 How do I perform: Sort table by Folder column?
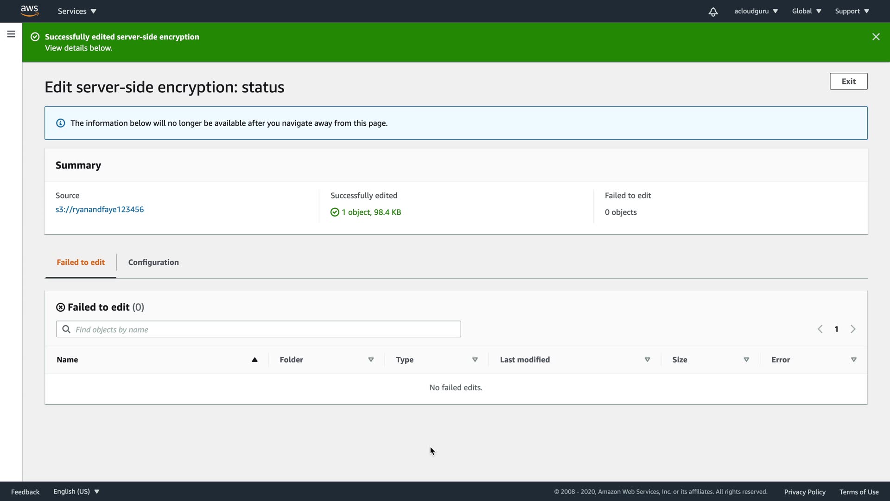tap(371, 360)
